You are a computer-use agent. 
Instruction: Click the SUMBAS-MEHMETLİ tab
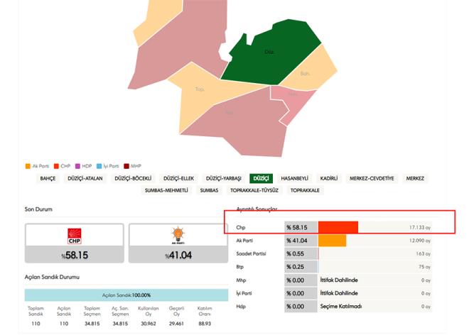tap(166, 190)
